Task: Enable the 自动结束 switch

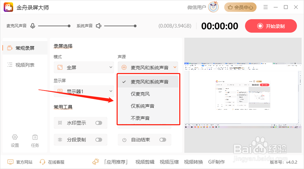Action: [163, 140]
